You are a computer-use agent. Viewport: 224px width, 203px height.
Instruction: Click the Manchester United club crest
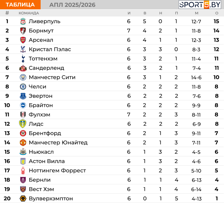[x=23, y=143]
